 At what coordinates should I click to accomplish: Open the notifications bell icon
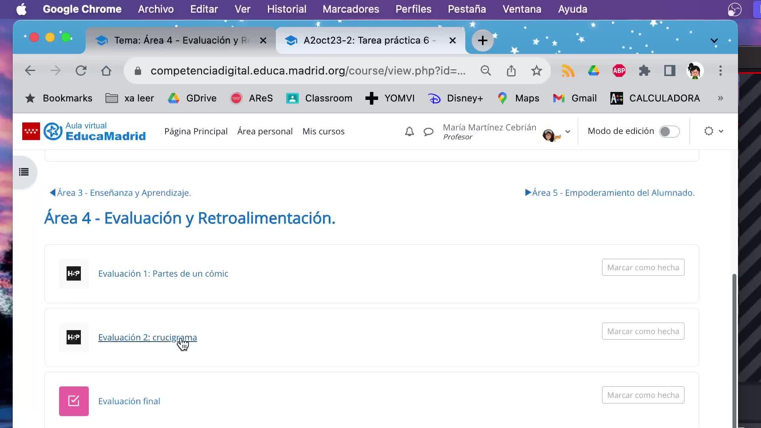[x=409, y=132]
